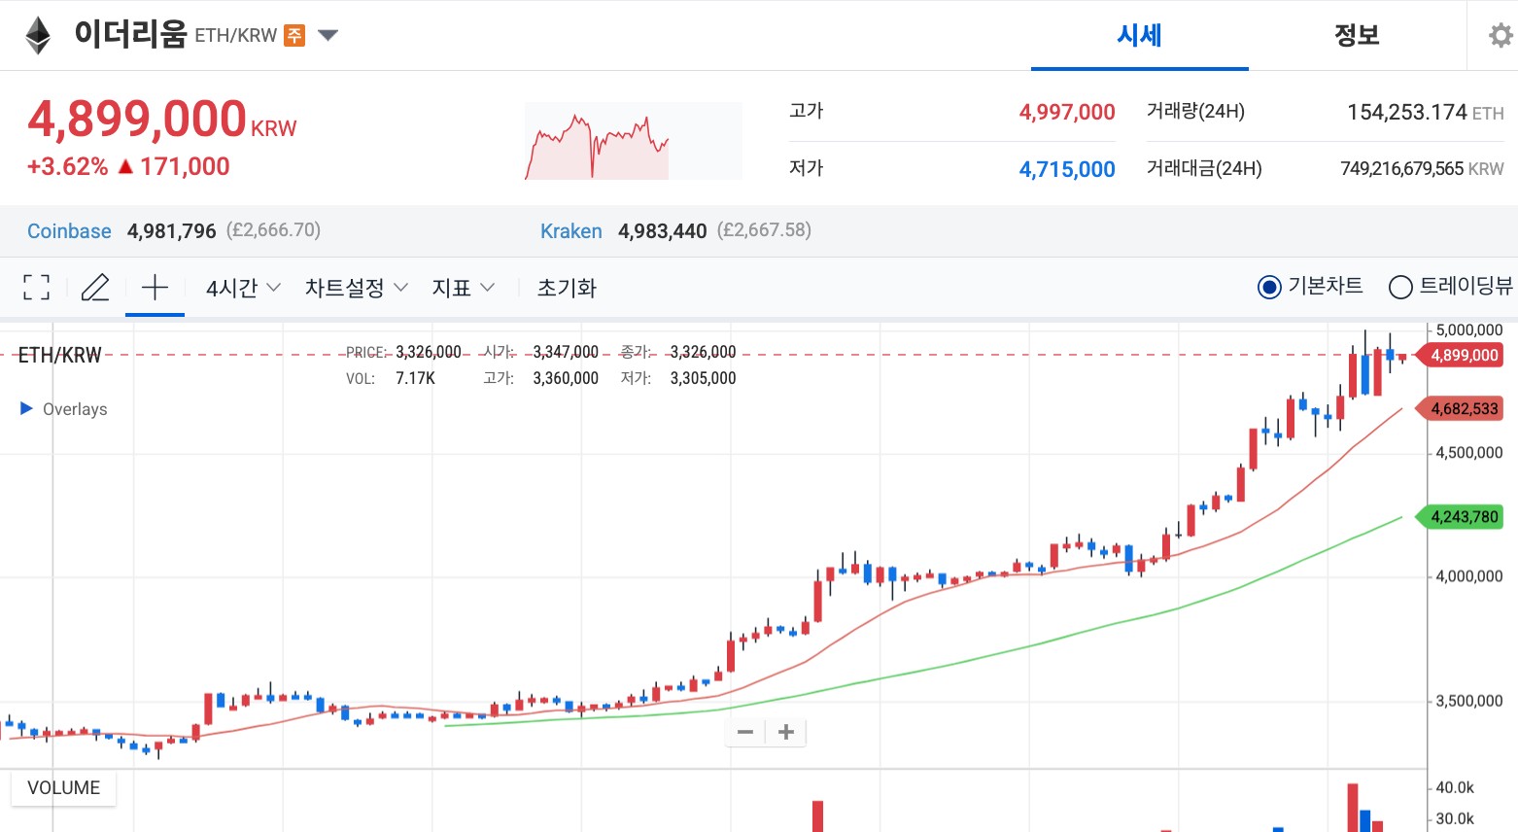
Task: Click the orange 주 badge icon
Action: coord(294,36)
